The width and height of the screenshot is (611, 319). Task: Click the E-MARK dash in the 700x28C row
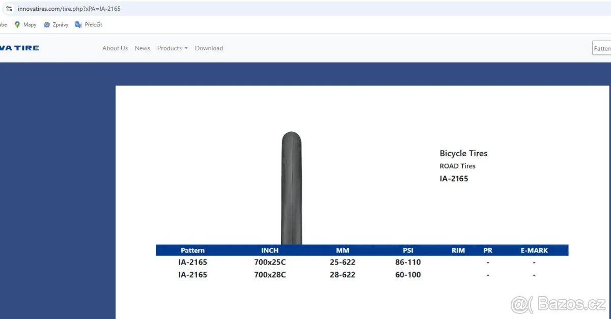(x=534, y=275)
